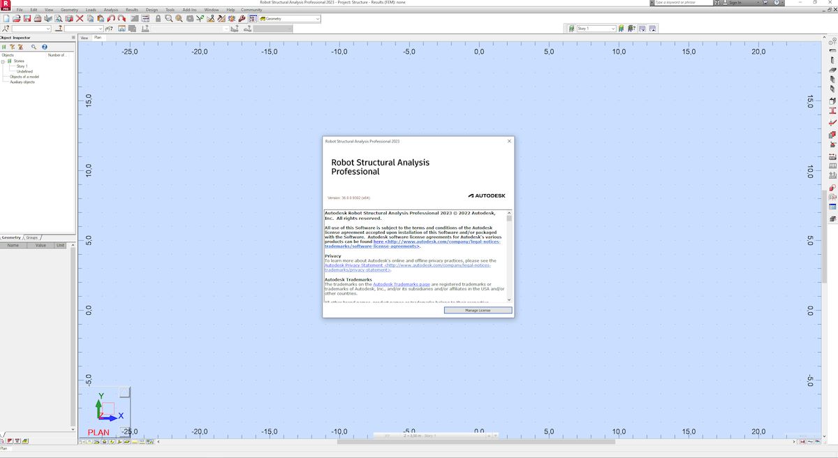Open the Geometry menu
This screenshot has height=458, width=838.
pyautogui.click(x=70, y=10)
